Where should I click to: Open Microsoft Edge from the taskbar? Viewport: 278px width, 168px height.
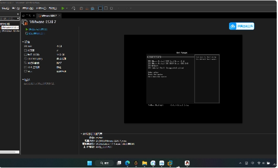[x=127, y=163]
